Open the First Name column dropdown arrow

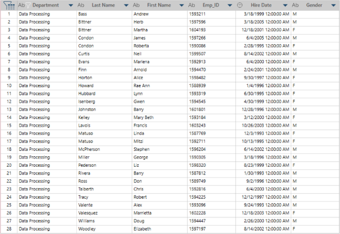pyautogui.click(x=181, y=5)
